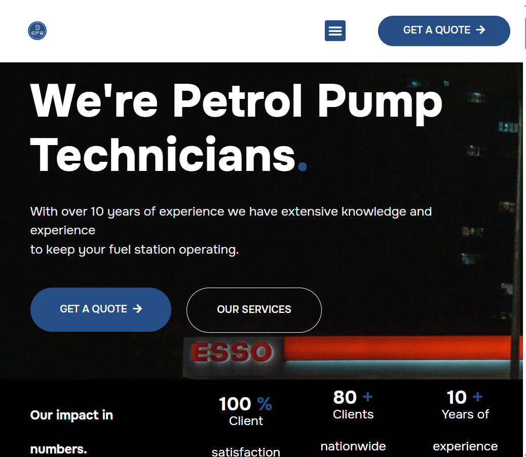
Task: Click the "Our impact in numbers." heading
Action: pos(71,432)
